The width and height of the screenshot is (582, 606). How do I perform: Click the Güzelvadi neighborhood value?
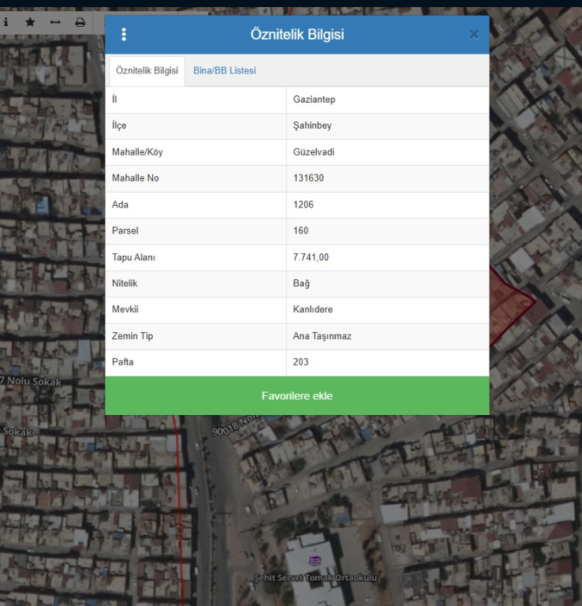point(314,152)
